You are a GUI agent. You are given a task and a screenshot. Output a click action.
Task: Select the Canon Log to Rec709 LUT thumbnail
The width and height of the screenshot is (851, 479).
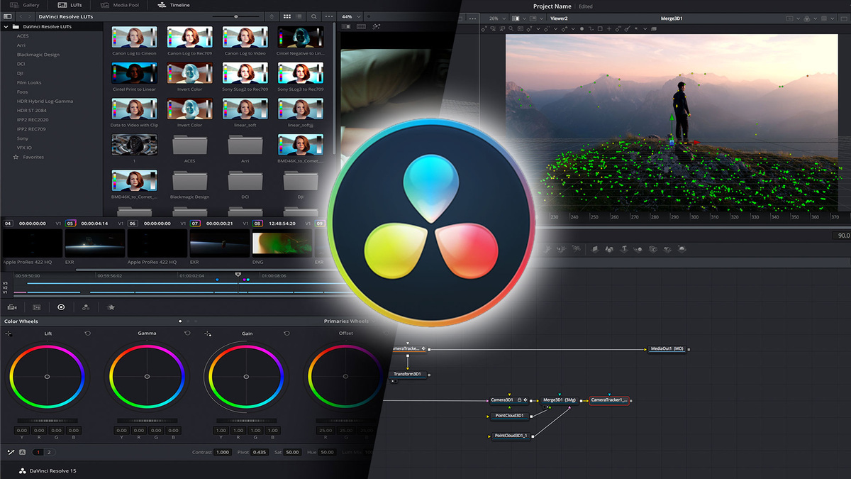point(190,37)
